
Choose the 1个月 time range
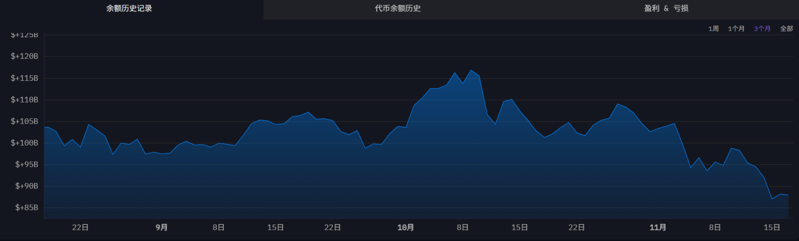(x=736, y=29)
